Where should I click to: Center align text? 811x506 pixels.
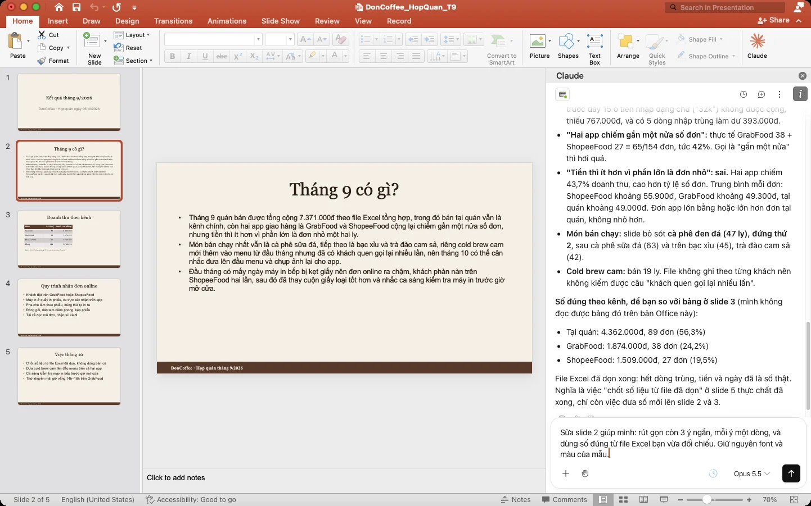pos(384,56)
